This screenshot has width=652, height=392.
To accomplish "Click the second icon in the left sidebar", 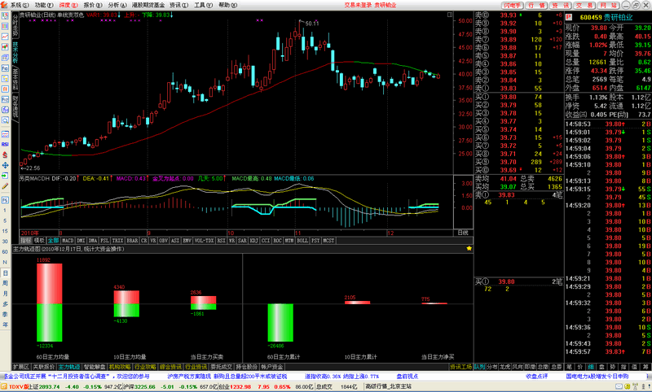I will (5, 26).
